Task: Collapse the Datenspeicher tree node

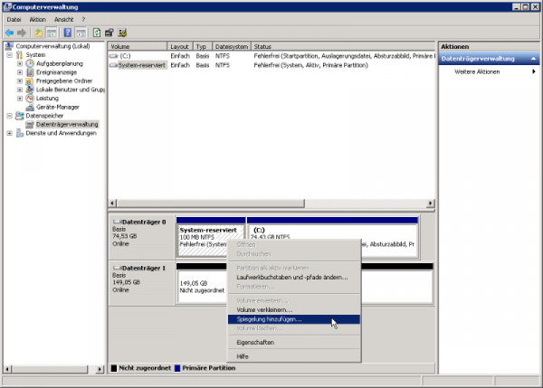Action: tap(10, 116)
